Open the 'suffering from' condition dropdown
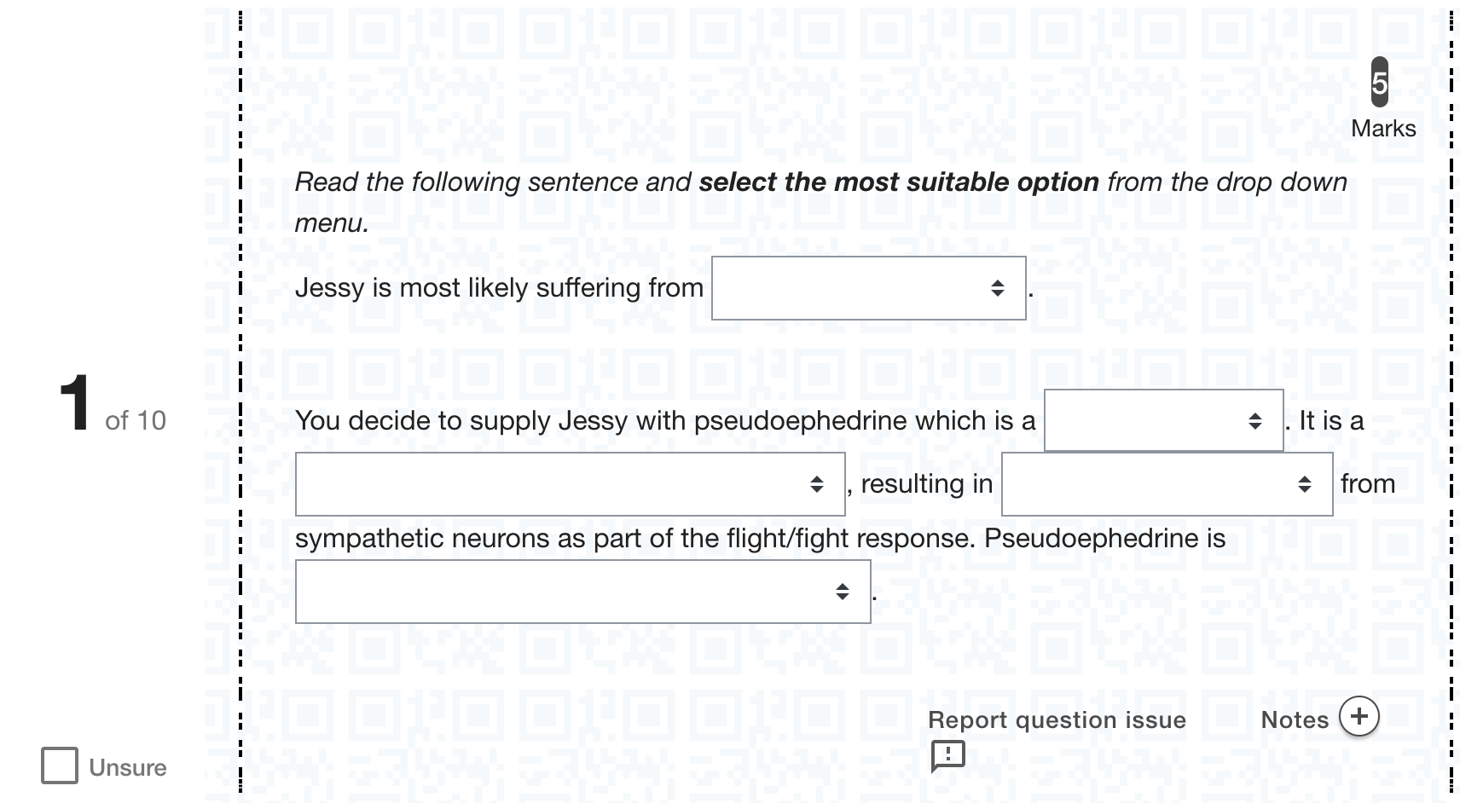This screenshot has height=803, width=1460. click(868, 288)
